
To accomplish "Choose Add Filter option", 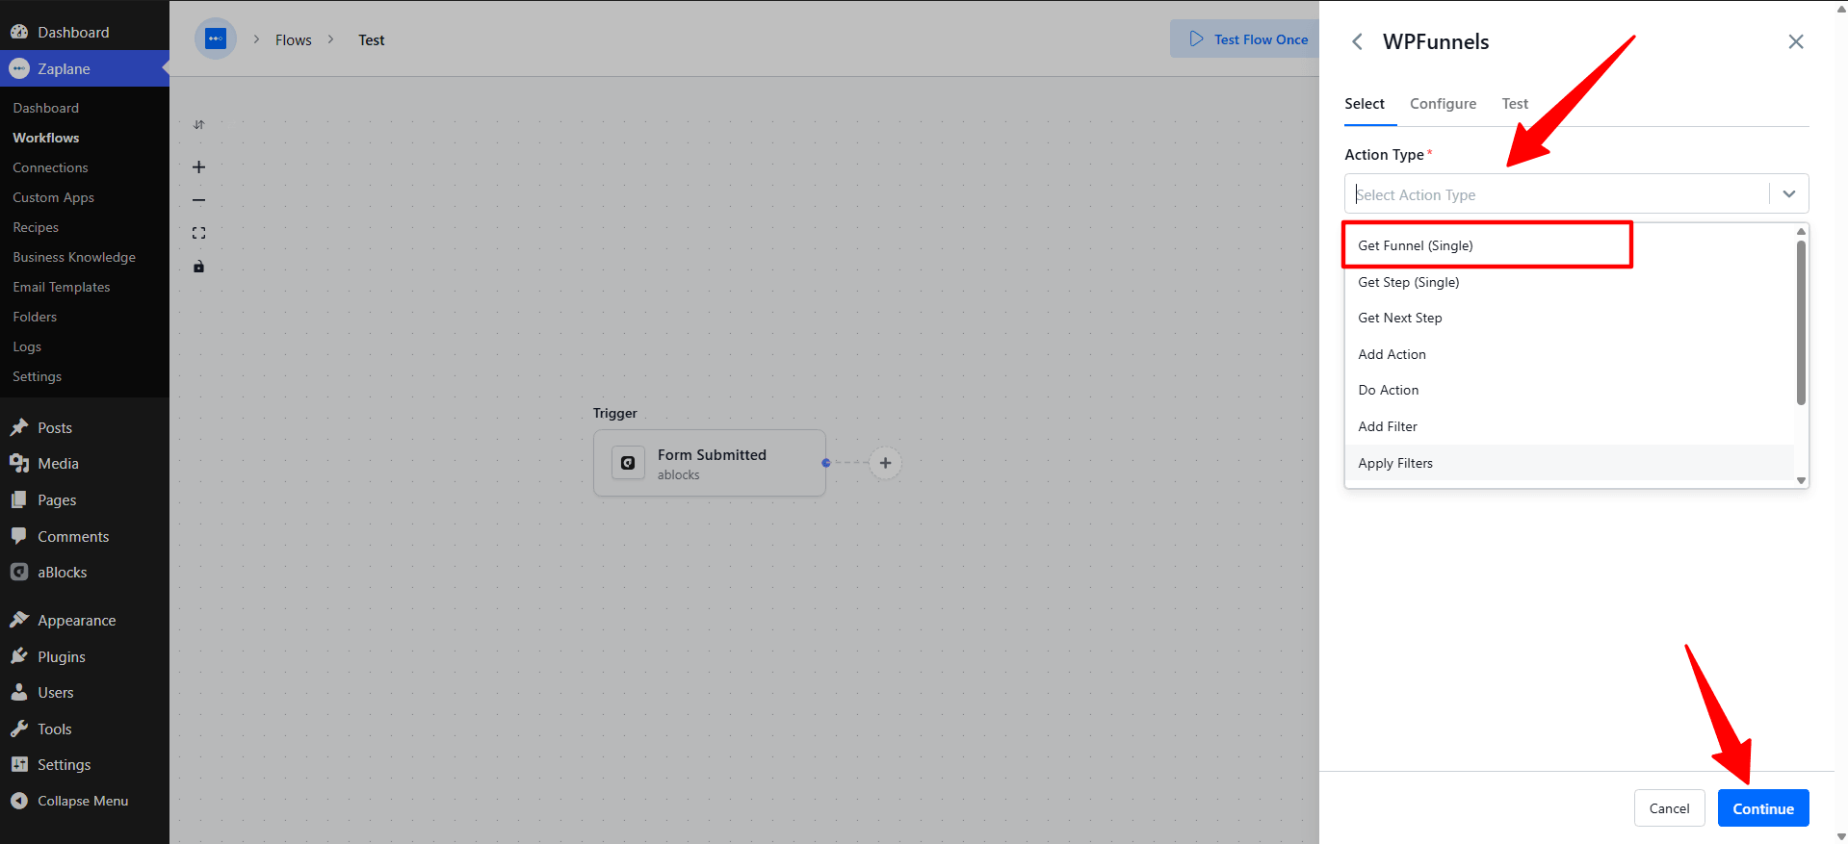I will point(1569,426).
